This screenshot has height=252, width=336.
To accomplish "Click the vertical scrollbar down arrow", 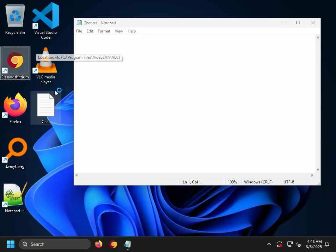I will click(318, 170).
